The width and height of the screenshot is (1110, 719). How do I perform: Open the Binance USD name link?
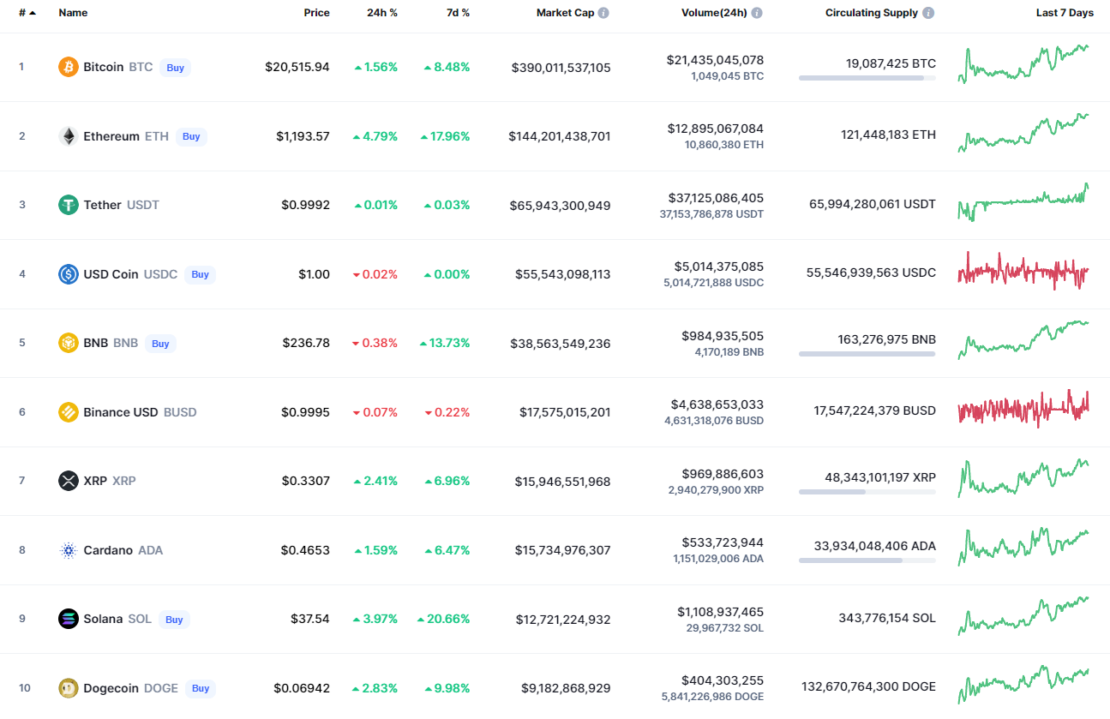121,412
